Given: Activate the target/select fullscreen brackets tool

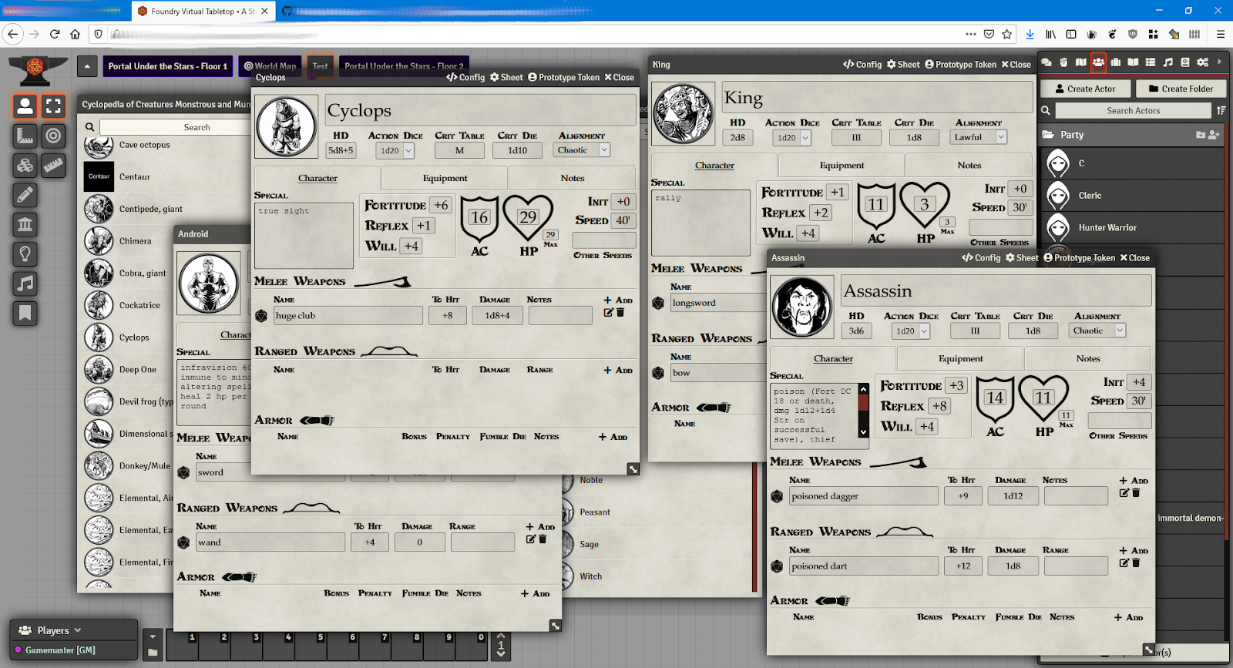Looking at the screenshot, I should [x=53, y=106].
